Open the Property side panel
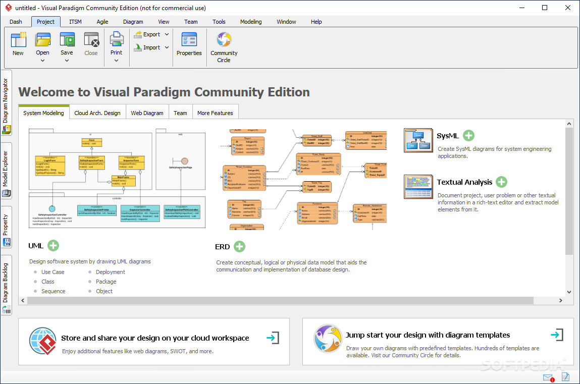This screenshot has height=384, width=580. (x=6, y=227)
